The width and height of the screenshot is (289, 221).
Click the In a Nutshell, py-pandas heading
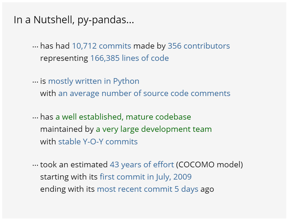click(74, 20)
